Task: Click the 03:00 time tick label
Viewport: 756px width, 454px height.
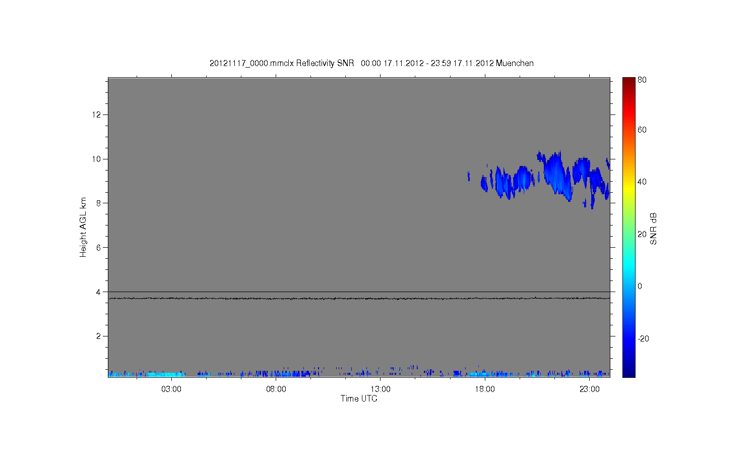Action: pyautogui.click(x=171, y=389)
